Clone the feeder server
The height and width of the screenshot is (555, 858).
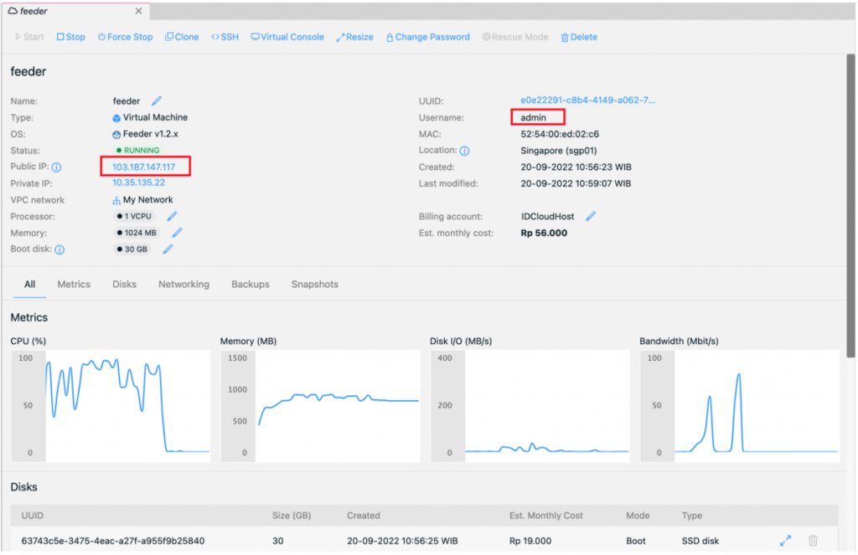point(182,37)
